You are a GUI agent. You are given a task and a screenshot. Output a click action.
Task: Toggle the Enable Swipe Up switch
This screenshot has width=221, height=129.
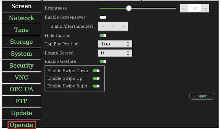pos(96,78)
